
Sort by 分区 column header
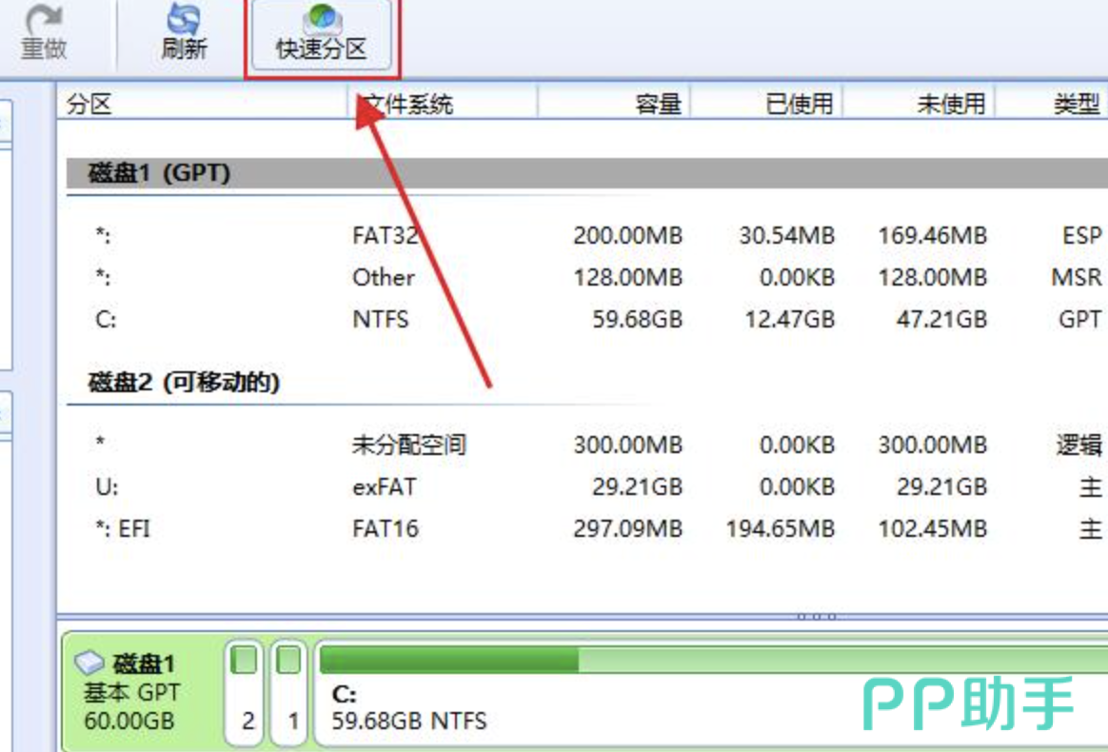[x=202, y=104]
